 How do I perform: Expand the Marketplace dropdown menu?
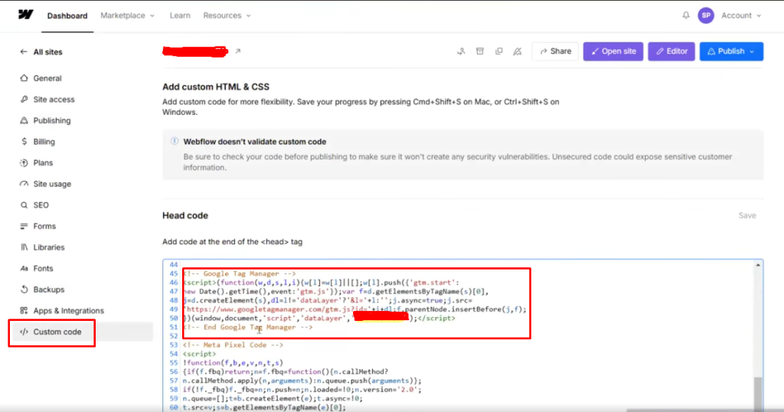tap(127, 15)
